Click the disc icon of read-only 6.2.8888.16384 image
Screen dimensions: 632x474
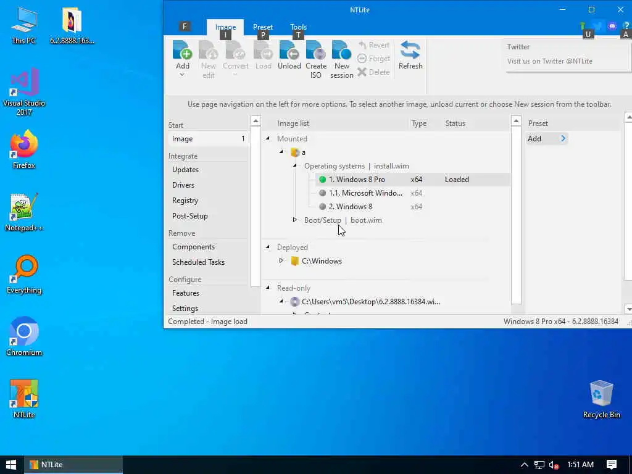[295, 301]
